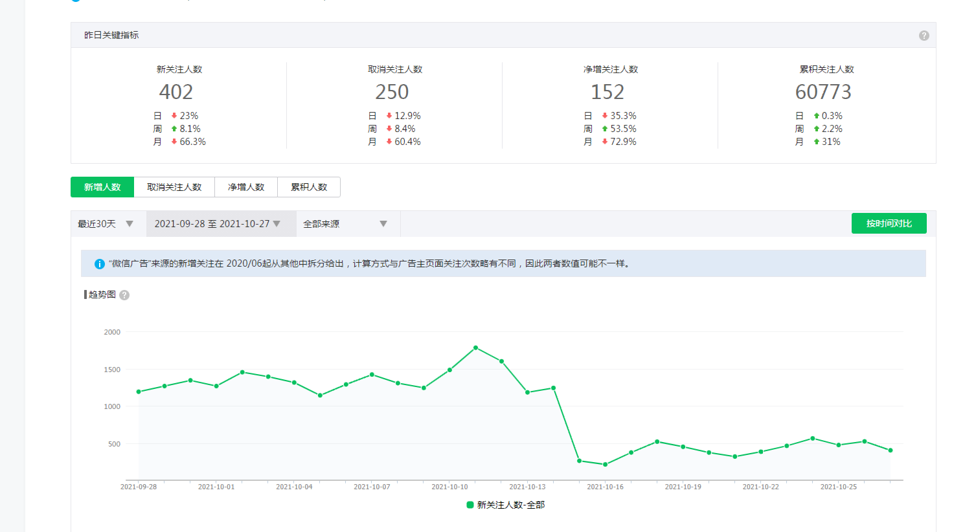Select the 新增人数 tab
Viewport: 976px width, 532px height.
click(102, 187)
